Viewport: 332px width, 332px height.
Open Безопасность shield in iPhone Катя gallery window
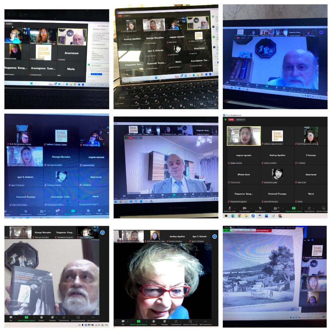(x=260, y=208)
